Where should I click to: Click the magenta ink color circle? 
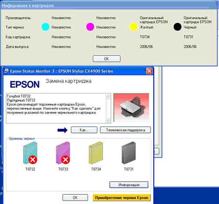tap(90, 27)
